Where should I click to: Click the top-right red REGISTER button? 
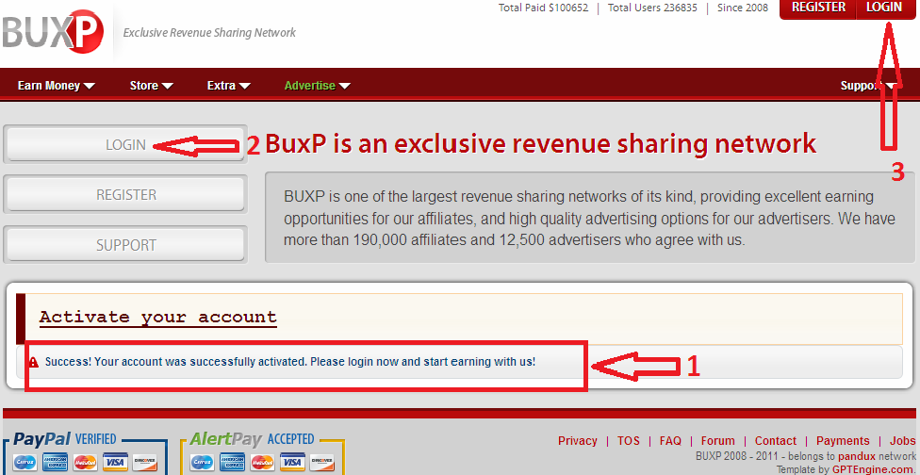point(818,8)
